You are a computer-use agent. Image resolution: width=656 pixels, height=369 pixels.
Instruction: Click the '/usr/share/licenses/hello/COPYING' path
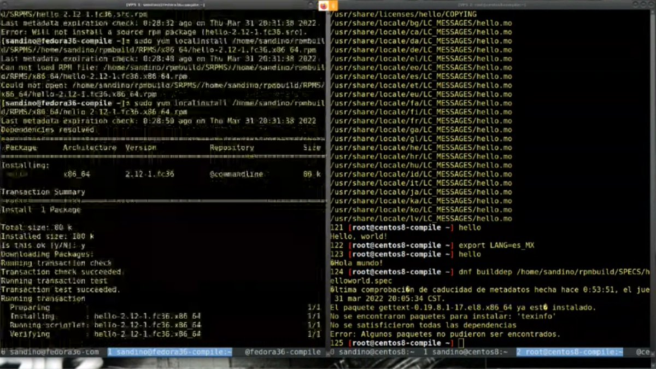tap(403, 14)
